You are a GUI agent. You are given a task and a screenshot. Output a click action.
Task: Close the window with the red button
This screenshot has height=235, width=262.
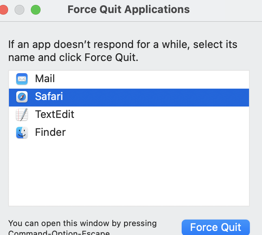[x=3, y=9]
